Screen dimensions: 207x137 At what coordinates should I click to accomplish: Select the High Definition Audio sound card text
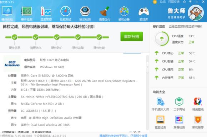point(51,118)
